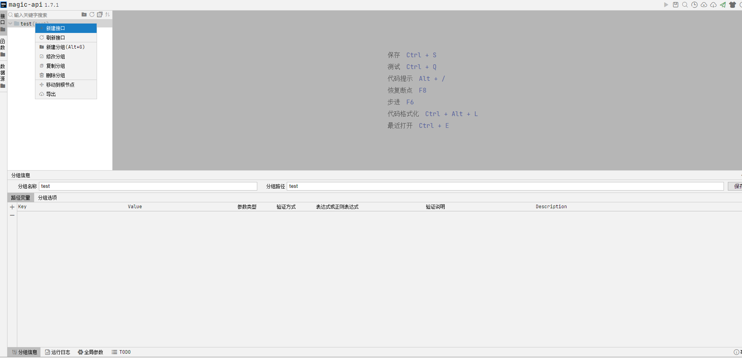Click the 代码格式化 Ctrl + Alt + L hint
Image resolution: width=742 pixels, height=358 pixels.
(x=433, y=114)
